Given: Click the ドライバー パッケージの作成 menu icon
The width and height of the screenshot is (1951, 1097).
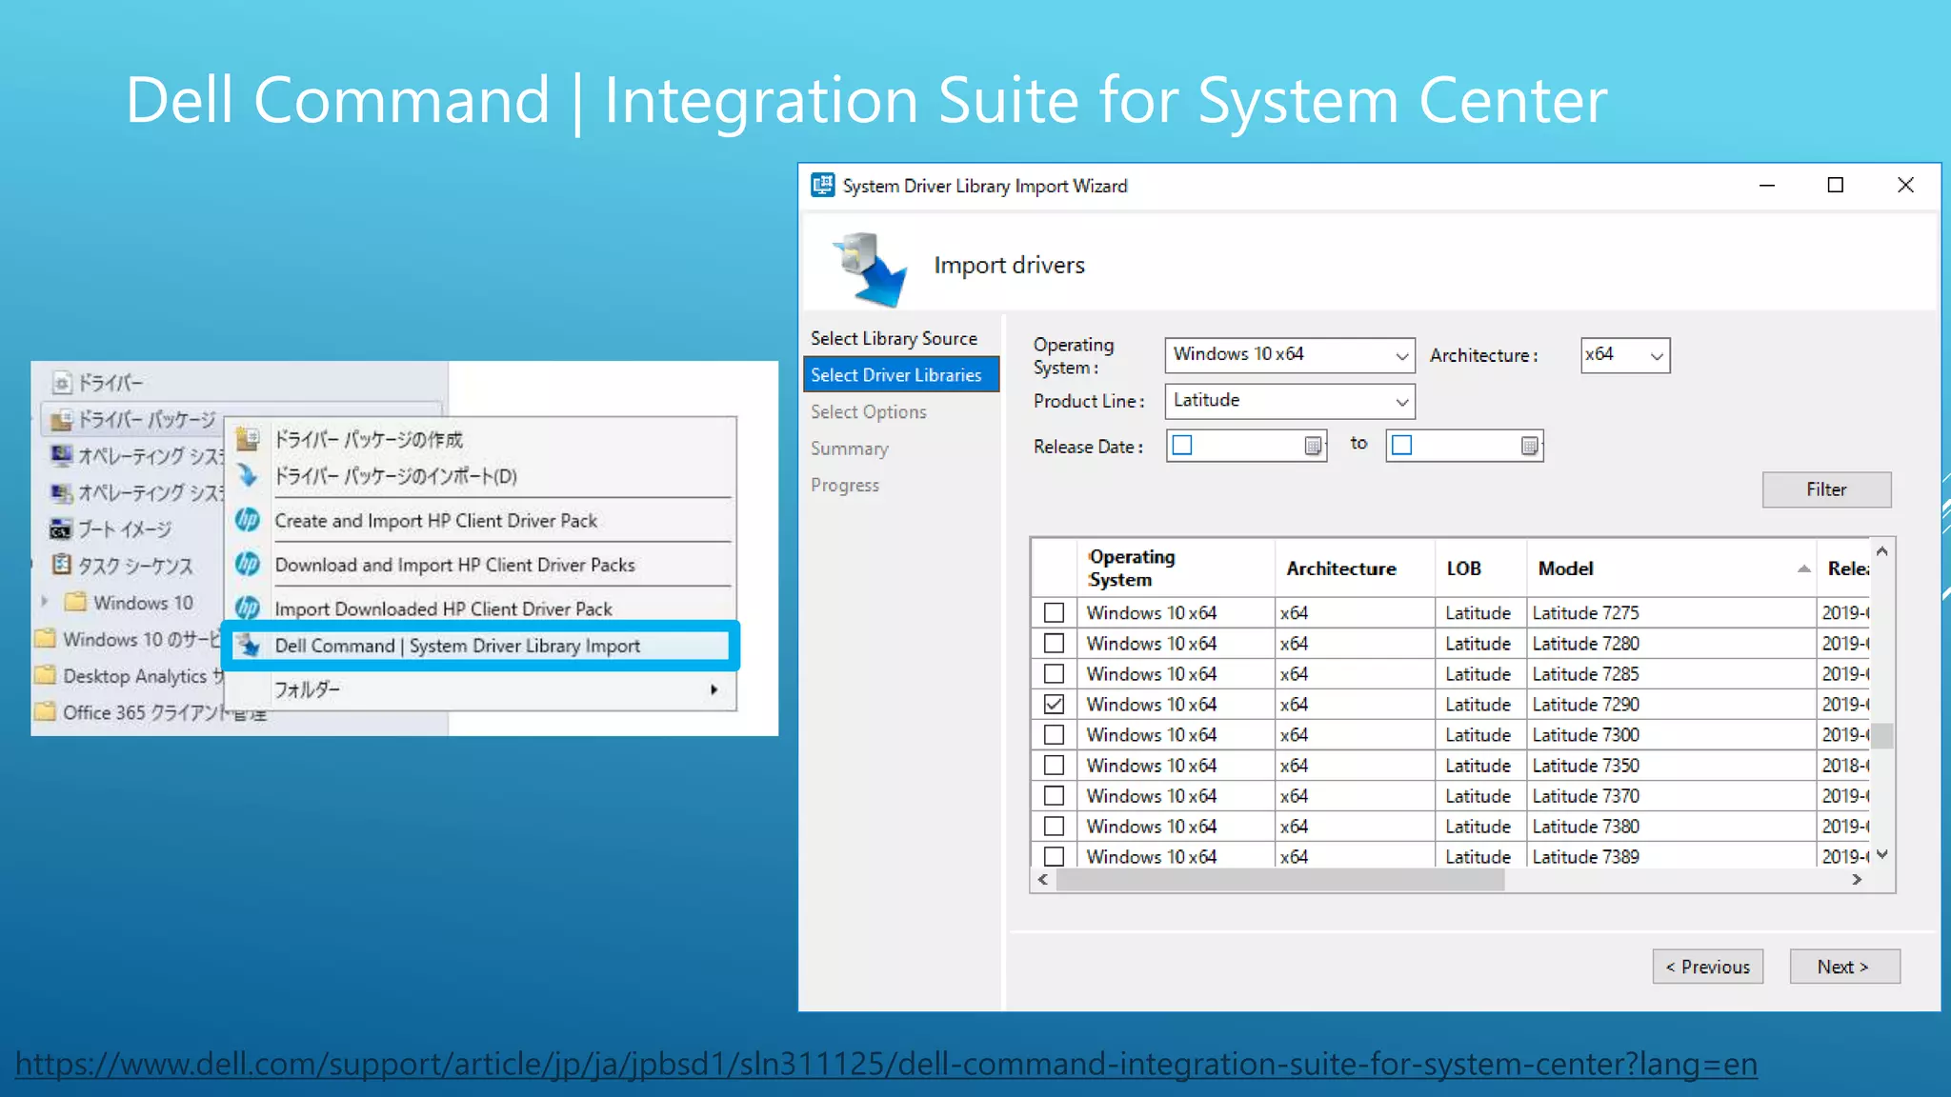Looking at the screenshot, I should [x=248, y=439].
